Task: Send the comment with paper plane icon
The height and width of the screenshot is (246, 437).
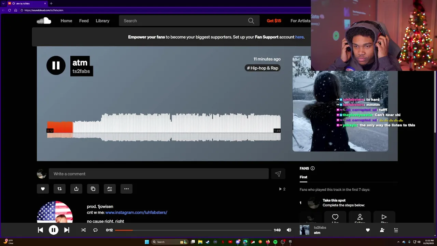Action: point(278,174)
